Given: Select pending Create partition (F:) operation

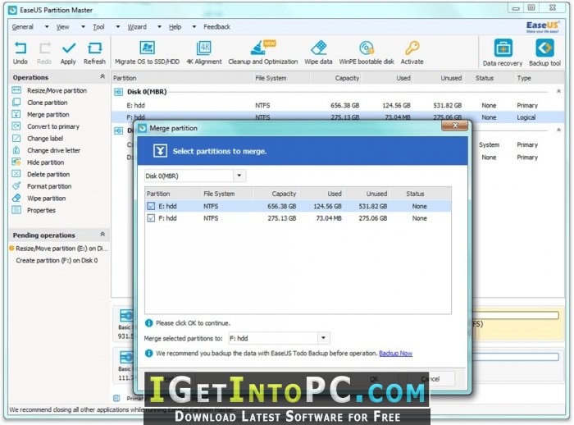Looking at the screenshot, I should pos(57,260).
